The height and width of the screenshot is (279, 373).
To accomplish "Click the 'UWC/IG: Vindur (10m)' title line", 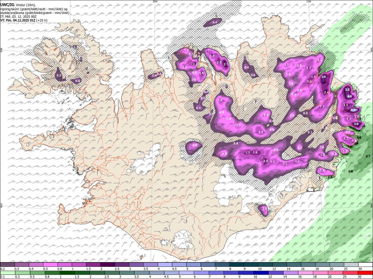I will [x=18, y=4].
